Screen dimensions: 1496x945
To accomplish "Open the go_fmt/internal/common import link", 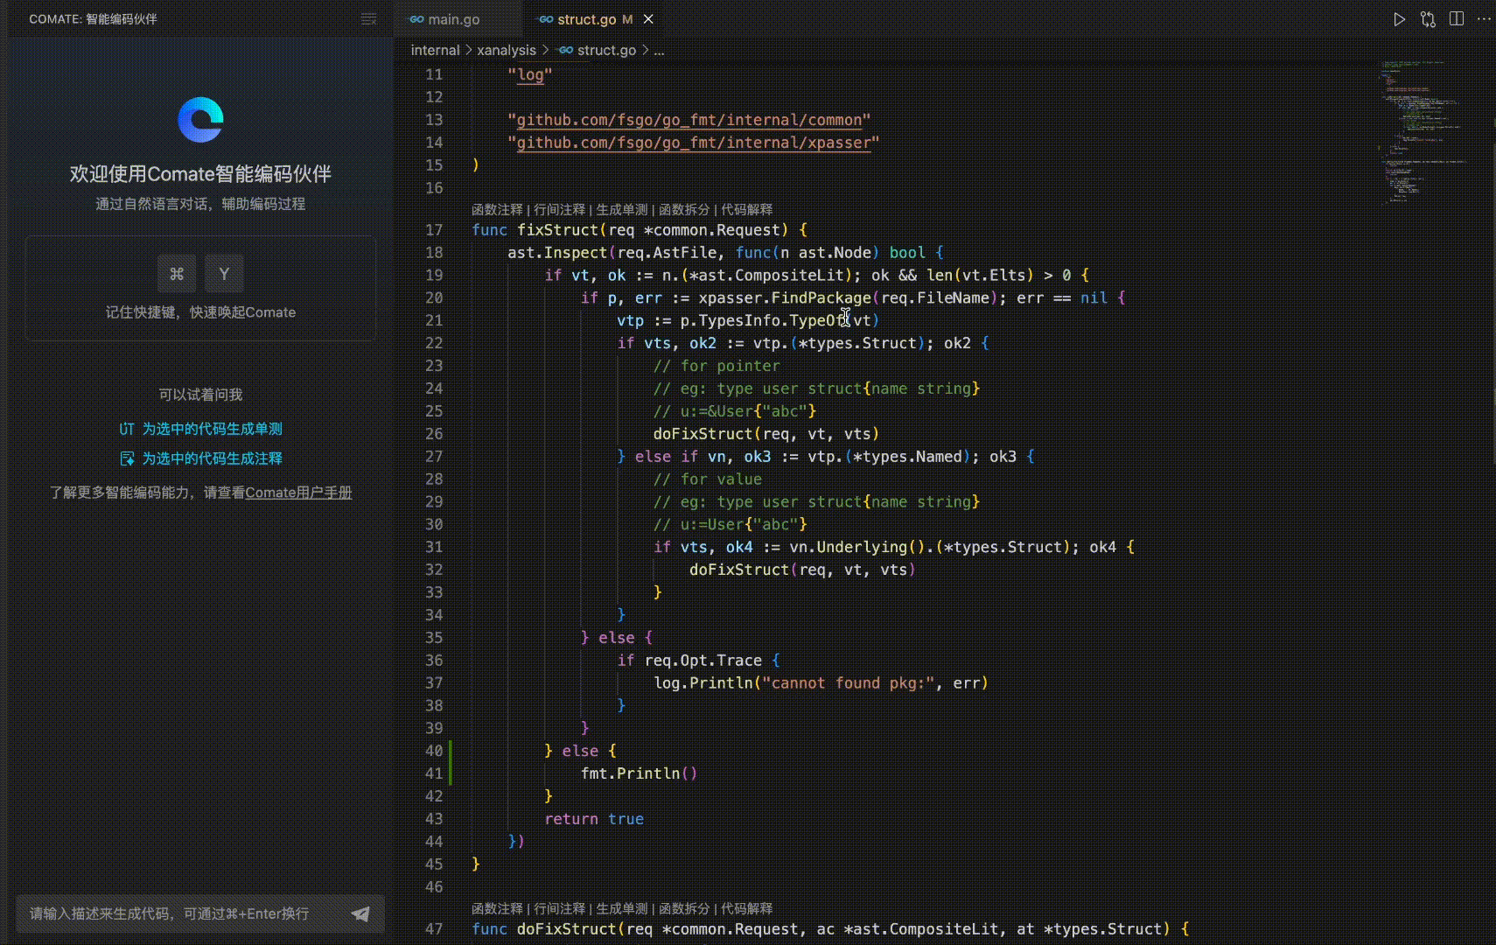I will pos(689,120).
